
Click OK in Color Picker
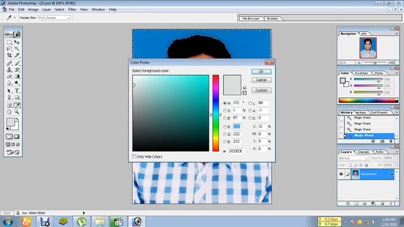click(x=261, y=71)
